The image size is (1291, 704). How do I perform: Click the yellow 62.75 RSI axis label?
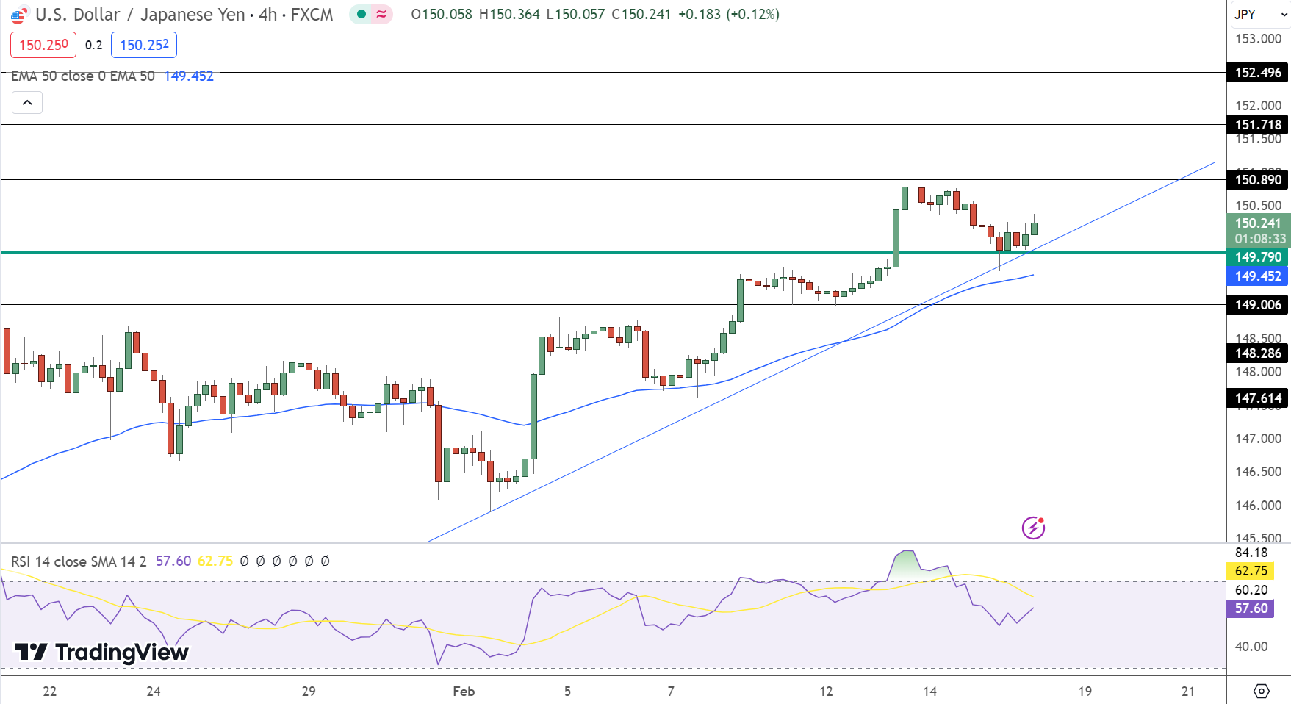tap(1251, 571)
